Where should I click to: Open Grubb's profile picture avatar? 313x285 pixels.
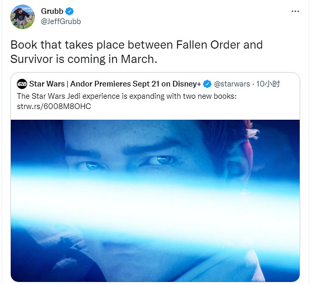[23, 17]
